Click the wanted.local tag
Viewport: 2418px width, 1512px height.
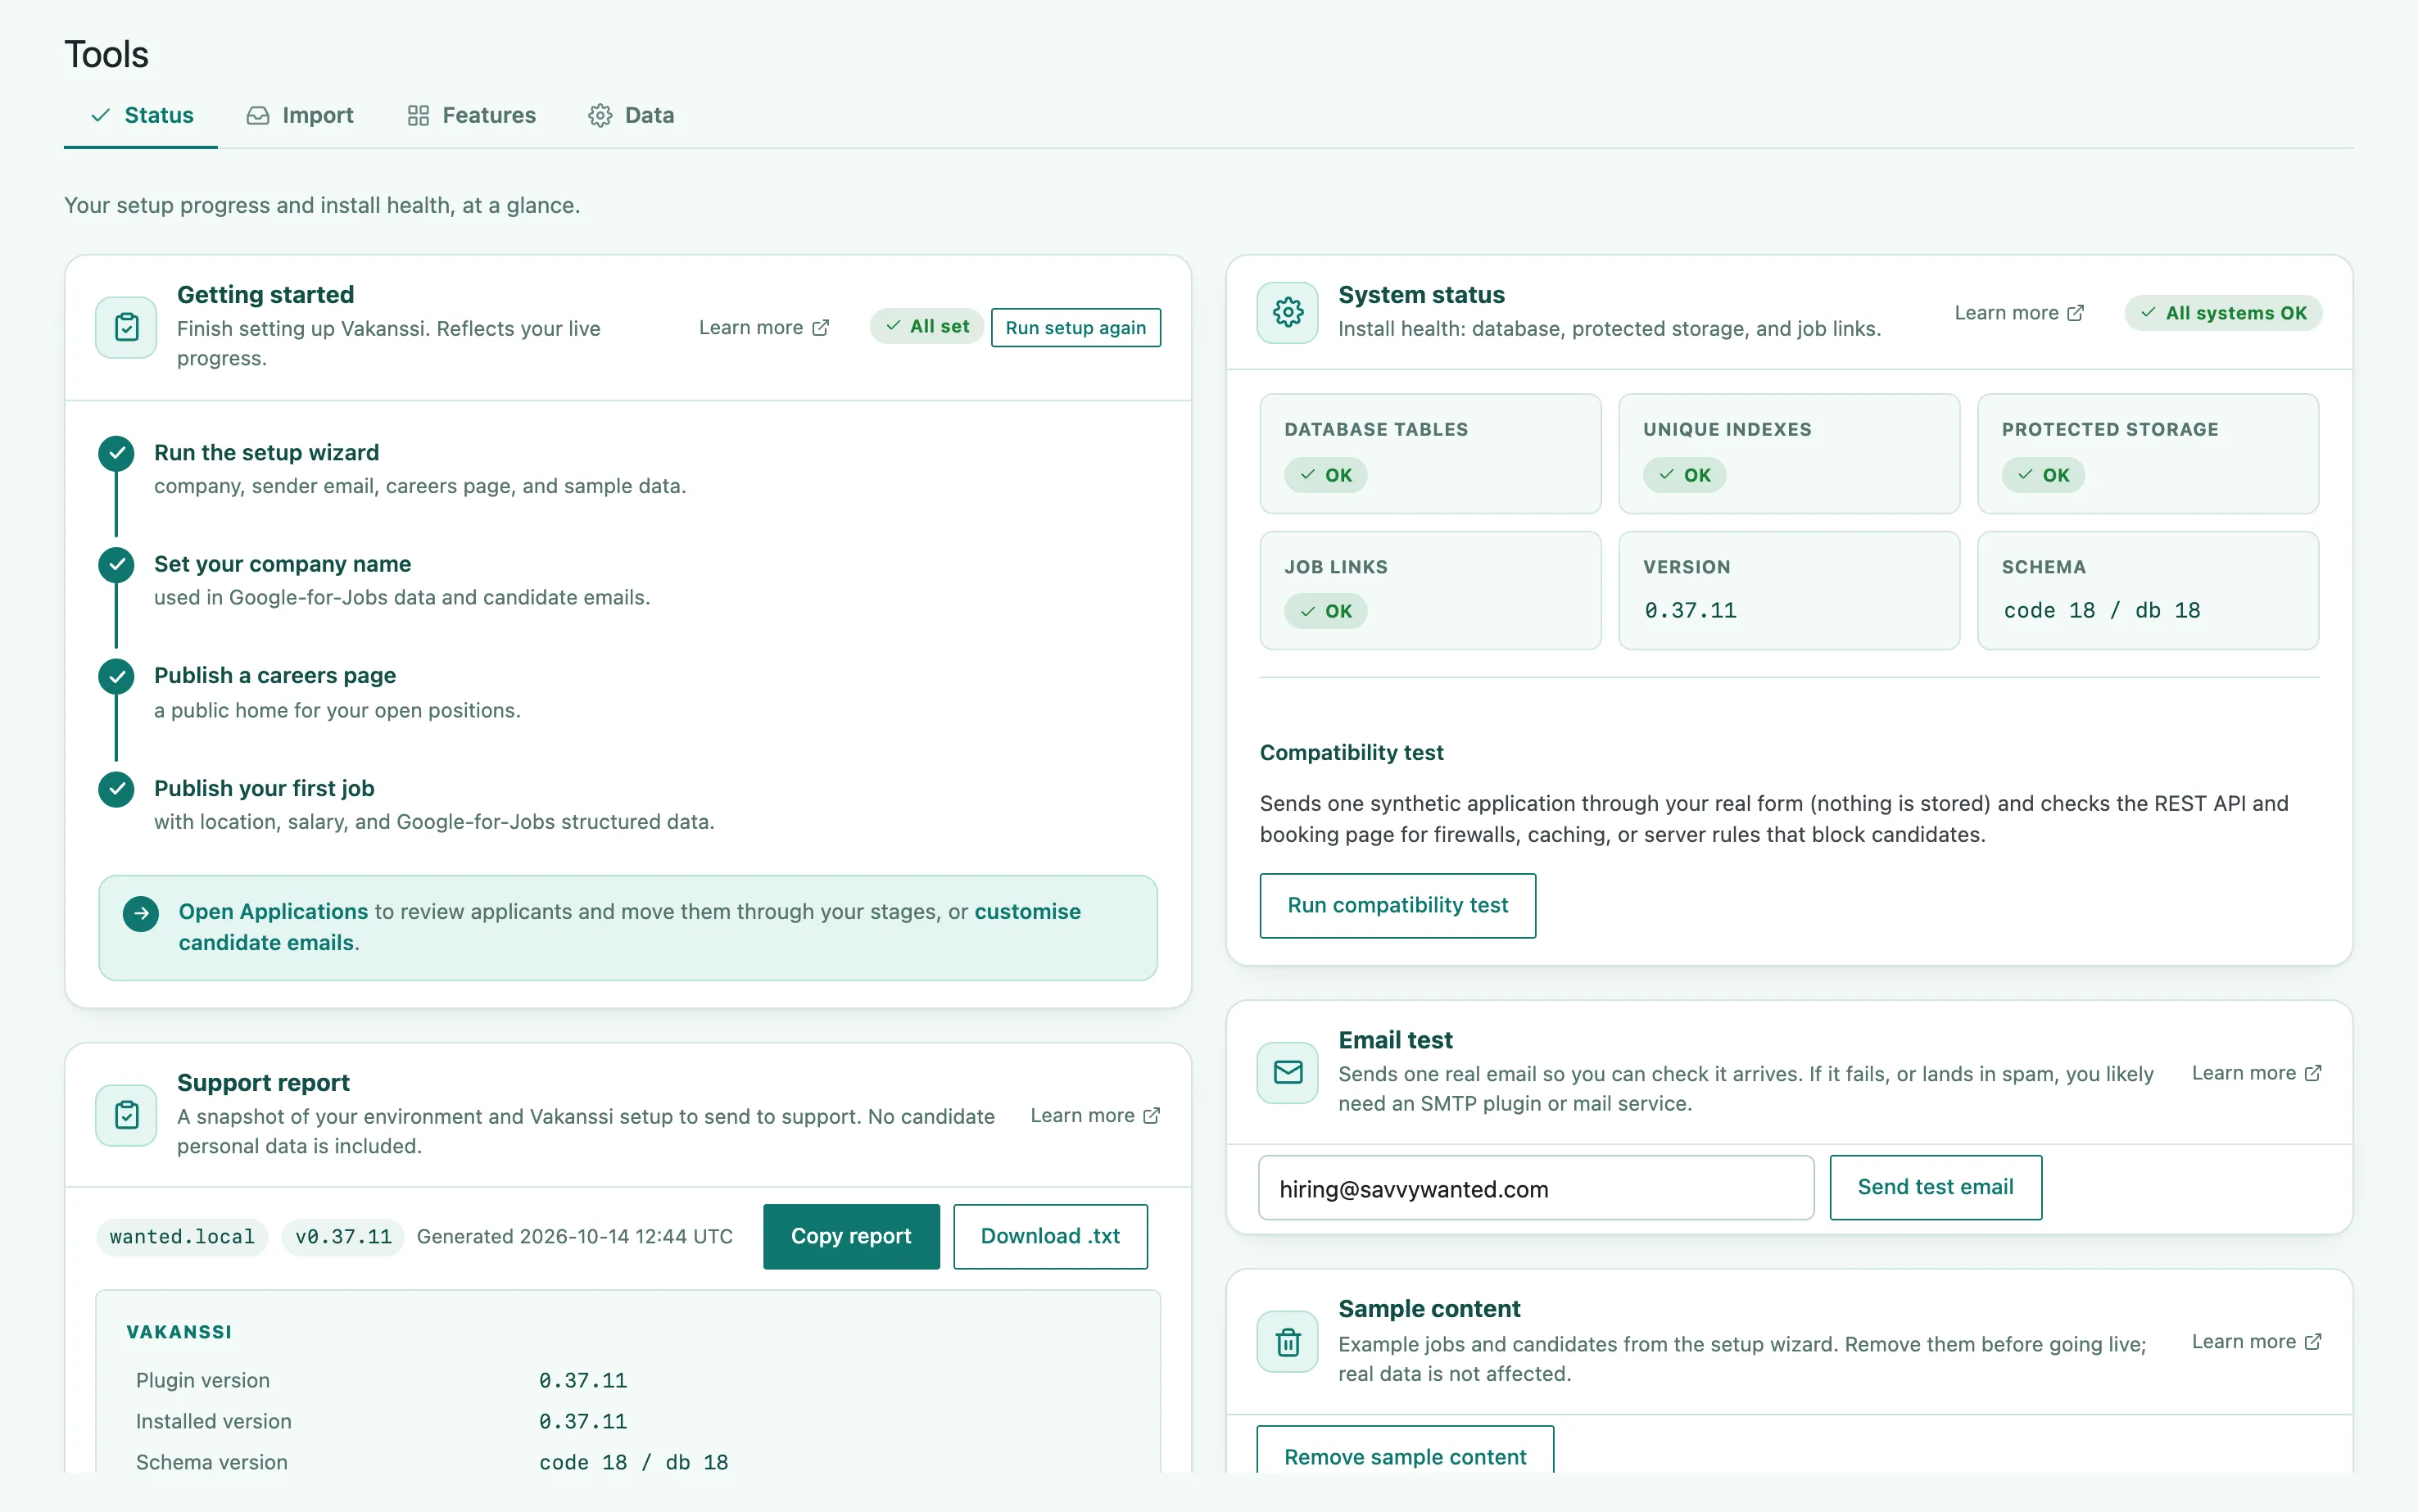pyautogui.click(x=182, y=1237)
